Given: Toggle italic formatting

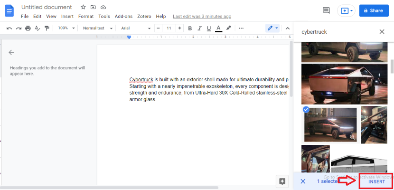Looking at the screenshot, I should [x=199, y=28].
